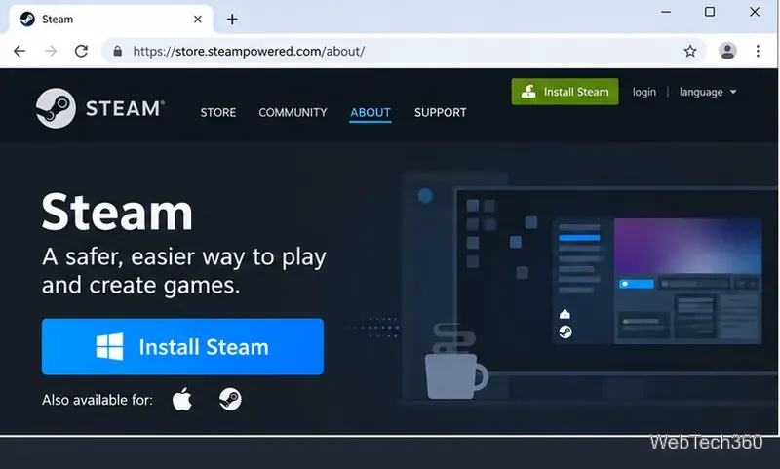The width and height of the screenshot is (780, 469).
Task: Open the STORE menu item
Action: [x=217, y=112]
